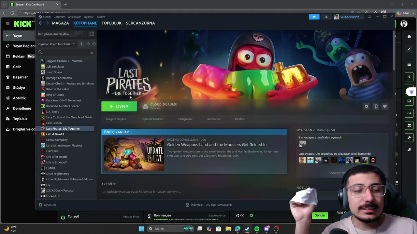Sort library list with up-arrow icon
Screen dimensions: 417x234
pos(81,44)
